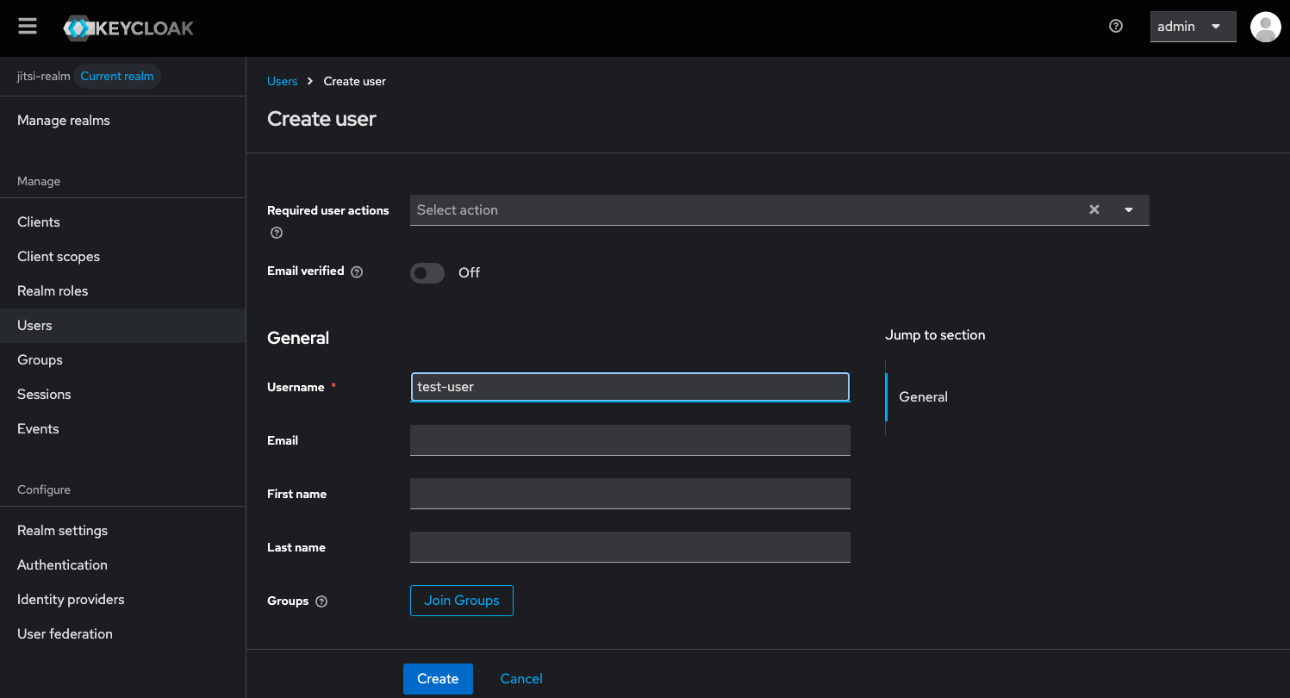Click the Create button

(x=438, y=679)
